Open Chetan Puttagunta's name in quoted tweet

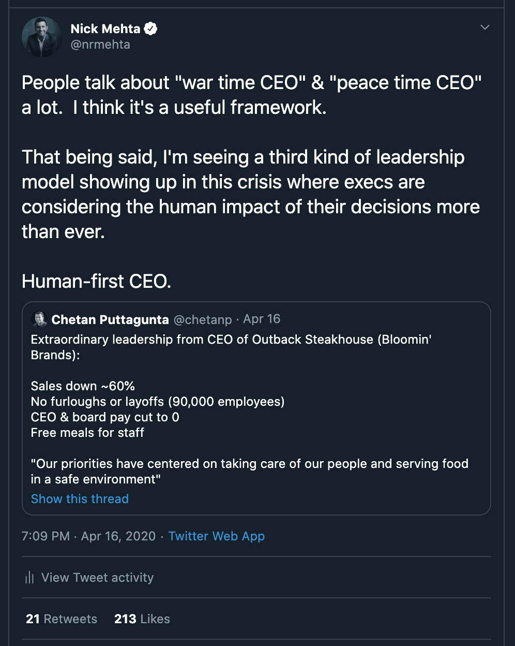[110, 319]
